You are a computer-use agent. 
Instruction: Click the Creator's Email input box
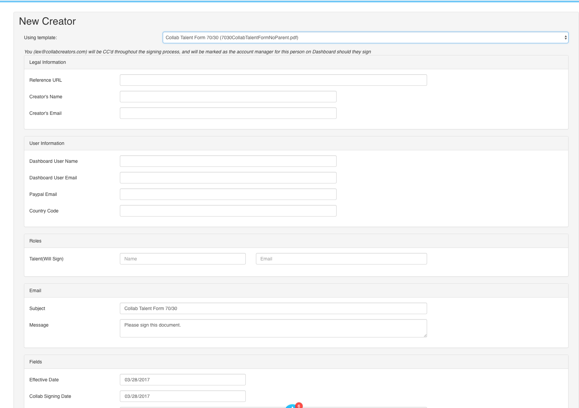coord(228,113)
